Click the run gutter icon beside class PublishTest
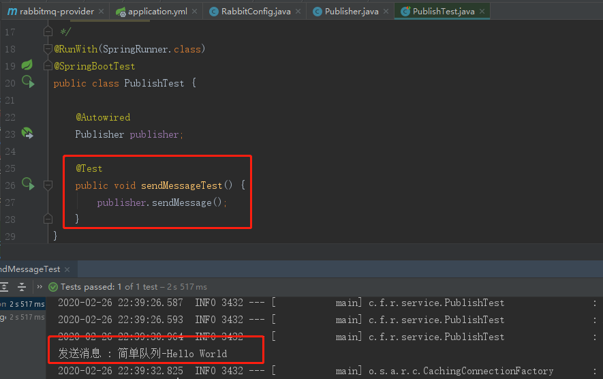603x379 pixels. coord(27,82)
